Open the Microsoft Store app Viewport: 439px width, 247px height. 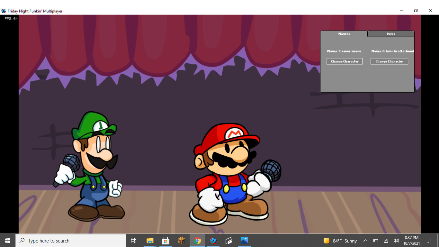coord(165,241)
